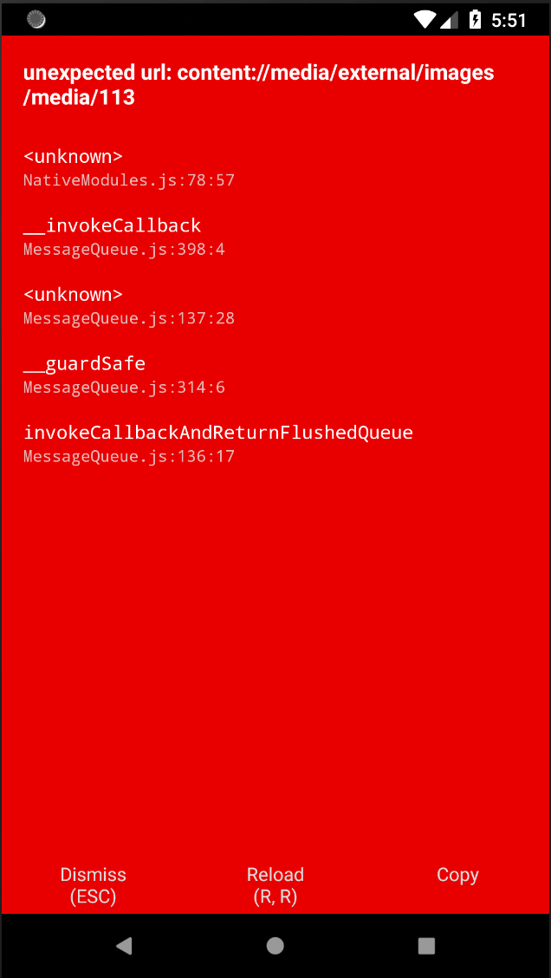The height and width of the screenshot is (978, 551).
Task: Tap the charging battery status icon
Action: pyautogui.click(x=473, y=18)
